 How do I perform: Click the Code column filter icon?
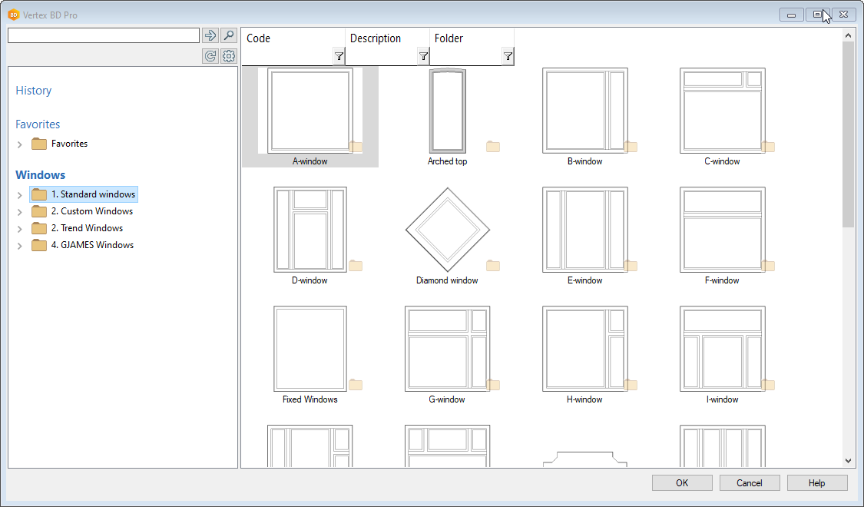339,56
